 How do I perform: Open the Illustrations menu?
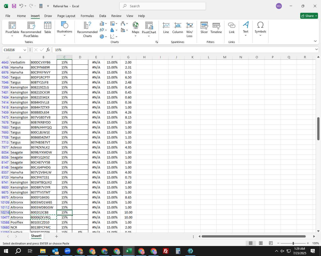[x=64, y=29]
